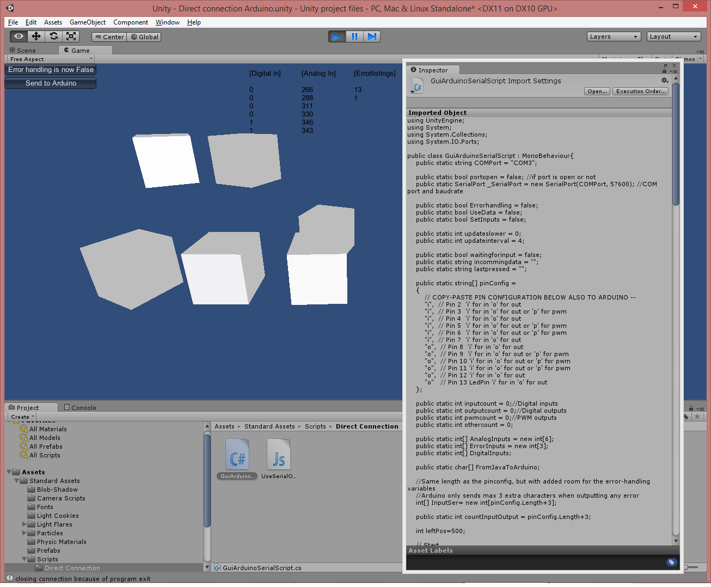Toggle pivot mode Center button
The height and width of the screenshot is (587, 711).
click(109, 37)
